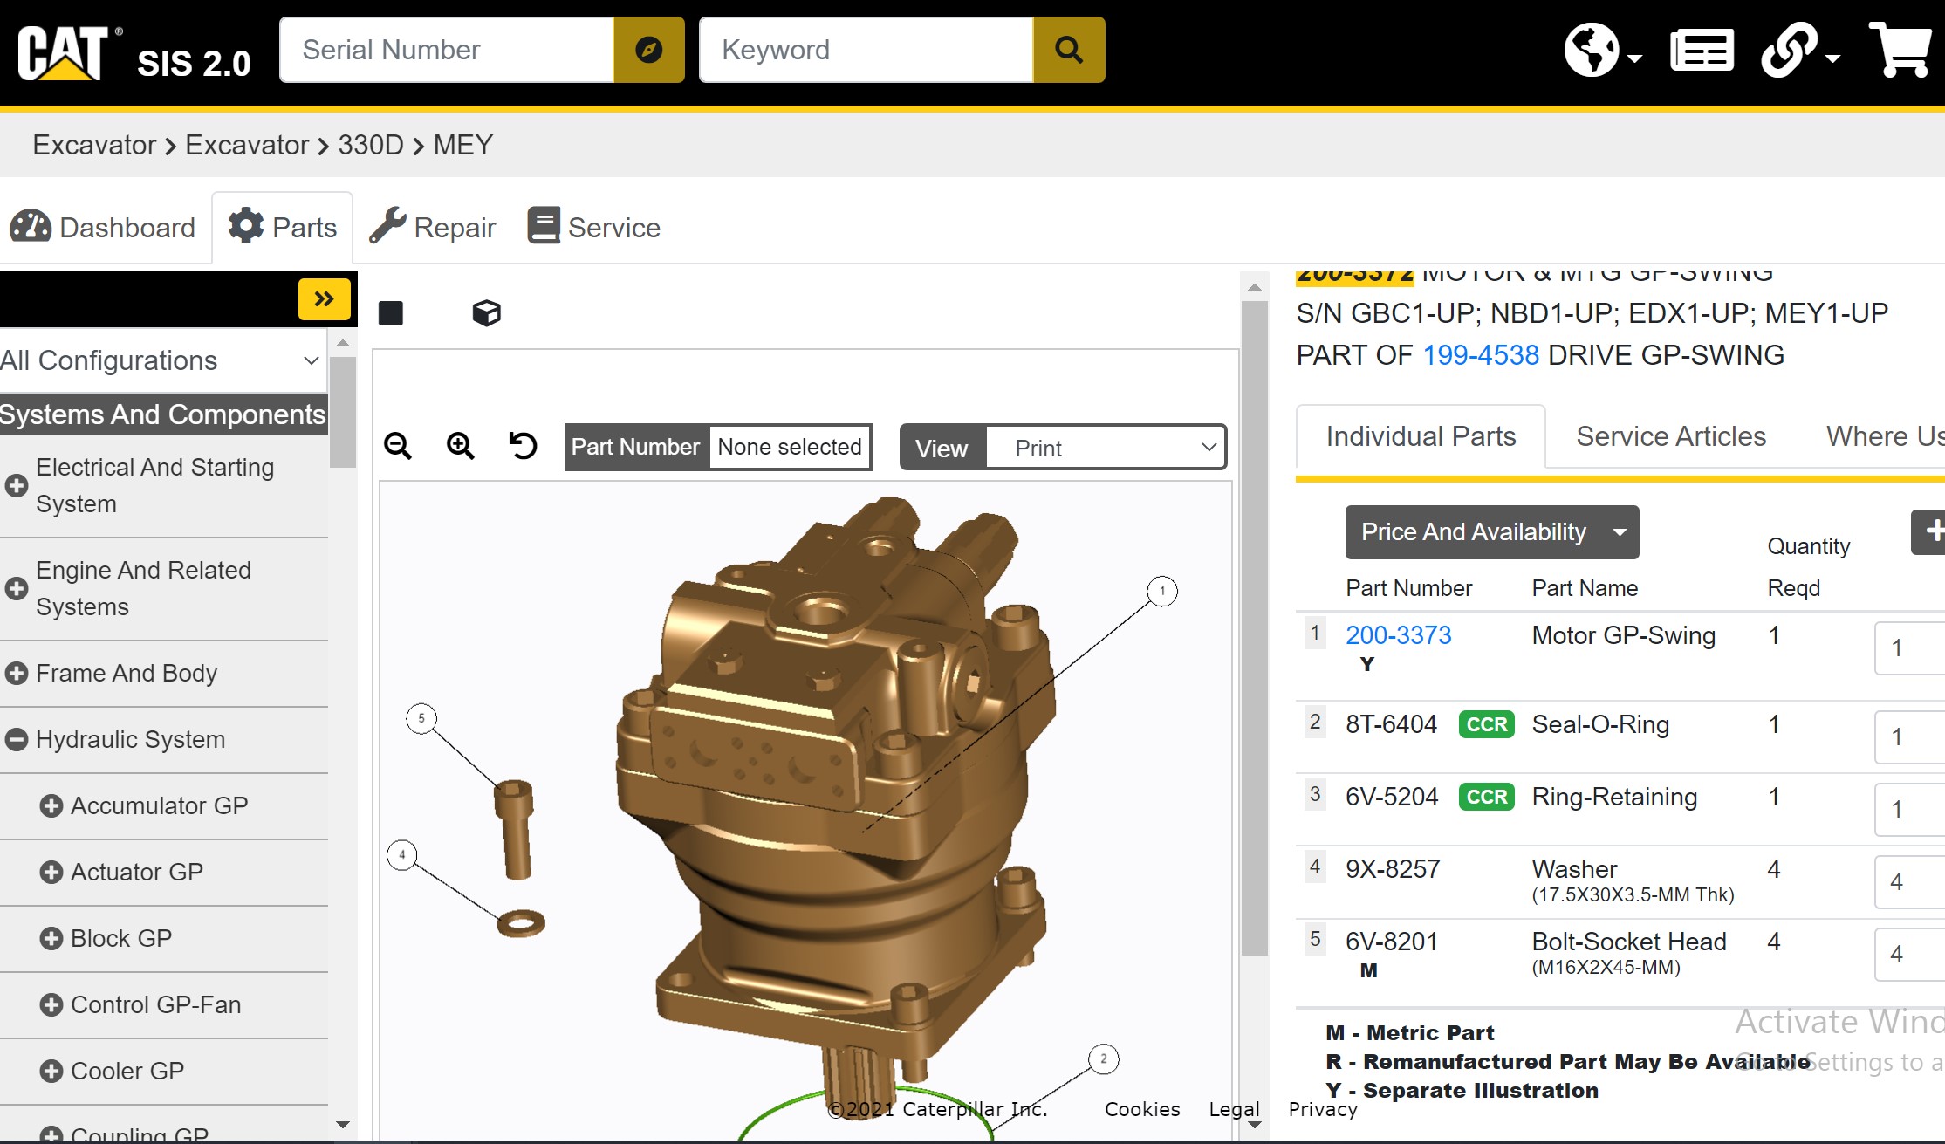
Task: Switch to 3D cube view
Action: pyautogui.click(x=486, y=312)
